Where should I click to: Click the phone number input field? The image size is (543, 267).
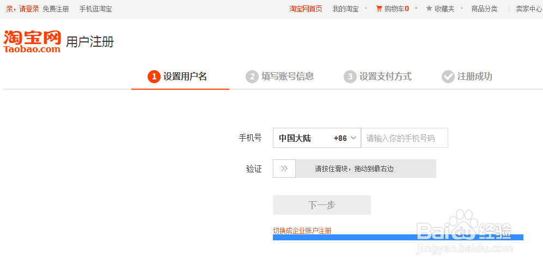[x=405, y=138]
